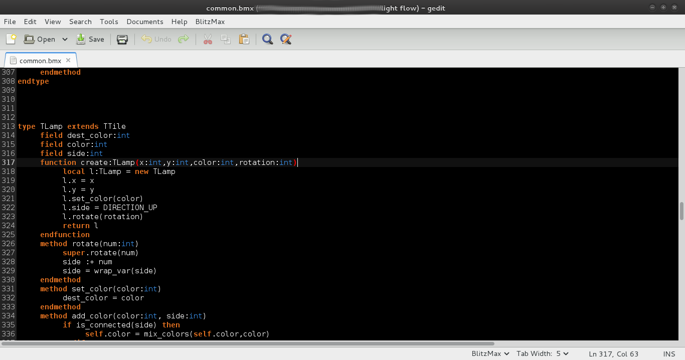685x360 pixels.
Task: Click the Copy icon in toolbar
Action: click(226, 39)
